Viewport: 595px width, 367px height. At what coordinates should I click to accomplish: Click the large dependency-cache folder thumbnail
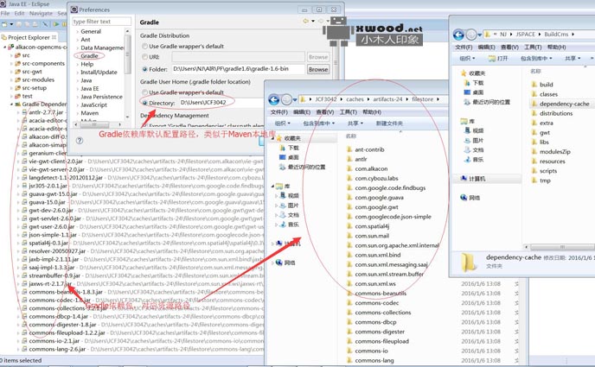coord(469,261)
